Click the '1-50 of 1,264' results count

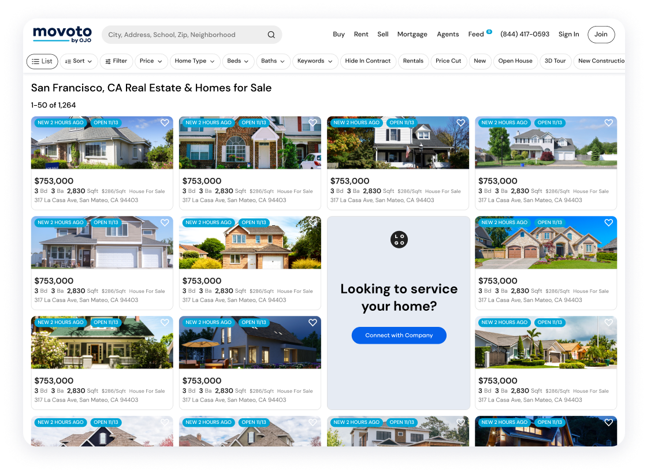(53, 105)
